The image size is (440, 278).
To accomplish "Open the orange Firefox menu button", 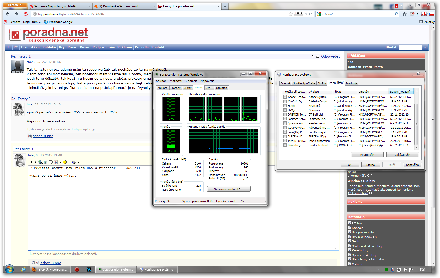I will 15,5.
